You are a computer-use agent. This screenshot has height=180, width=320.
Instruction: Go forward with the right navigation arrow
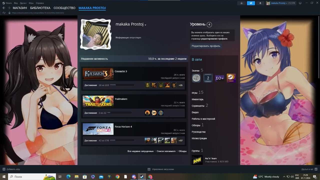tap(9, 8)
